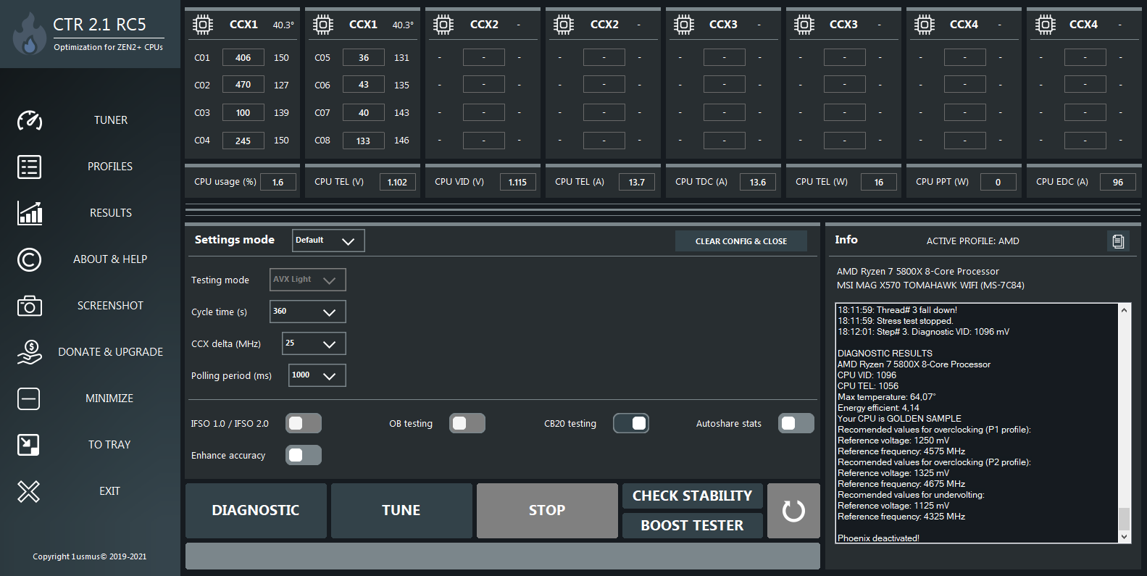Click the ACTIVE PROFILE: AMD label
This screenshot has height=576, width=1147.
972,241
